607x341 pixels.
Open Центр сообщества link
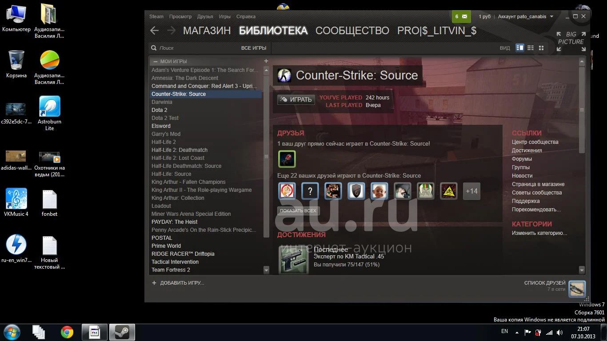tap(535, 142)
